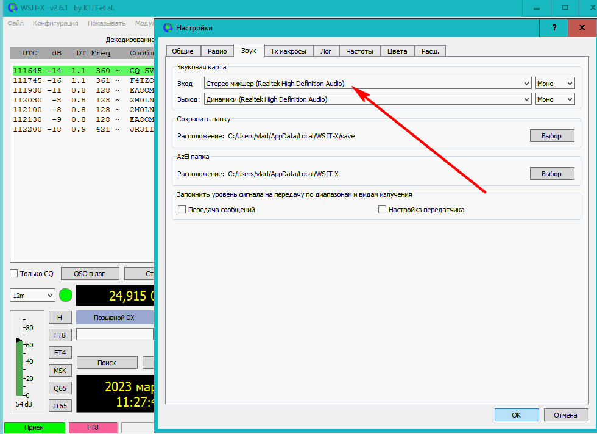Select the FT8 mode button
The height and width of the screenshot is (434, 597).
(x=60, y=335)
